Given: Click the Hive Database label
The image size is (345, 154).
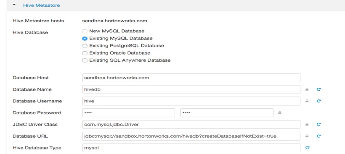Looking at the screenshot, I should point(30,32).
